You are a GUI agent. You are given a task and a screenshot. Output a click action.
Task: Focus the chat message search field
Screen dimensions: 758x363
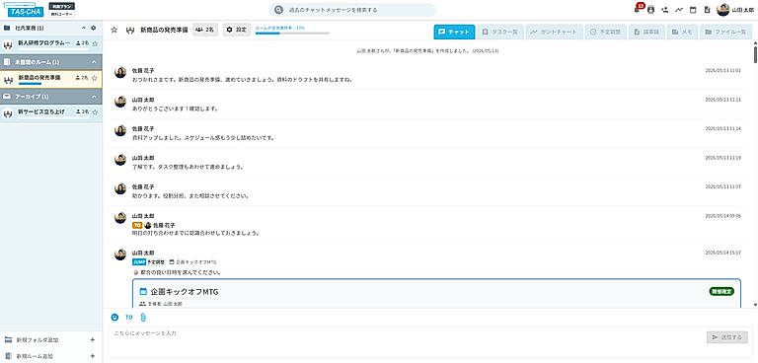coord(352,10)
